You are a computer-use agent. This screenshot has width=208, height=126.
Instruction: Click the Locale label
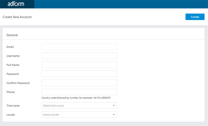[11, 115]
